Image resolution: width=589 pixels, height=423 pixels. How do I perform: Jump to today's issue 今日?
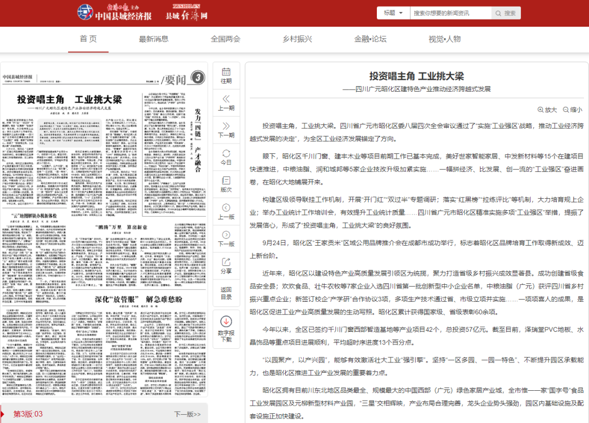pos(226,157)
